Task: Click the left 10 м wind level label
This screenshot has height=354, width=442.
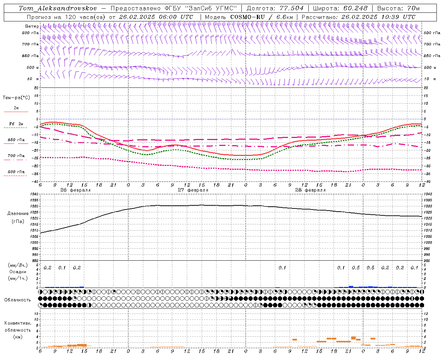Action: (x=33, y=79)
